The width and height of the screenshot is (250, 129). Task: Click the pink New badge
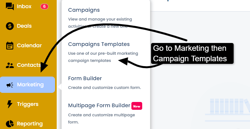[137, 106]
